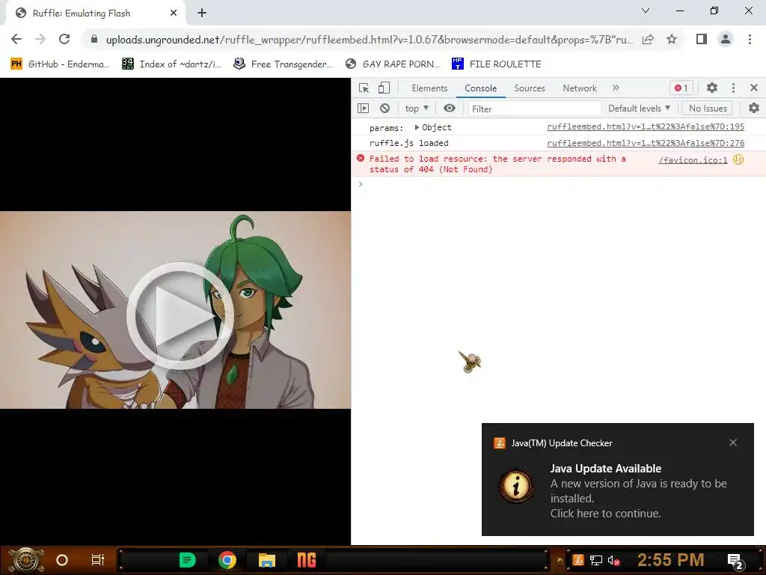Open the Default levels dropdown
Screen dimensions: 766x575
639,108
